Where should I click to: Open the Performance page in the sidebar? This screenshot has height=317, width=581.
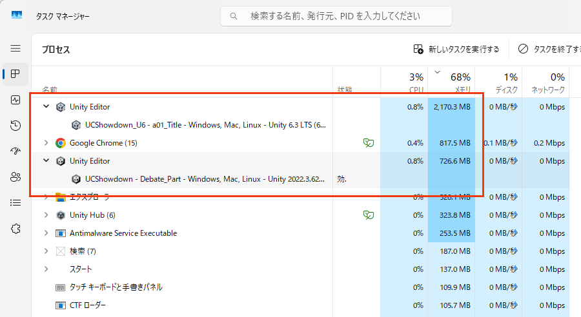tap(15, 100)
